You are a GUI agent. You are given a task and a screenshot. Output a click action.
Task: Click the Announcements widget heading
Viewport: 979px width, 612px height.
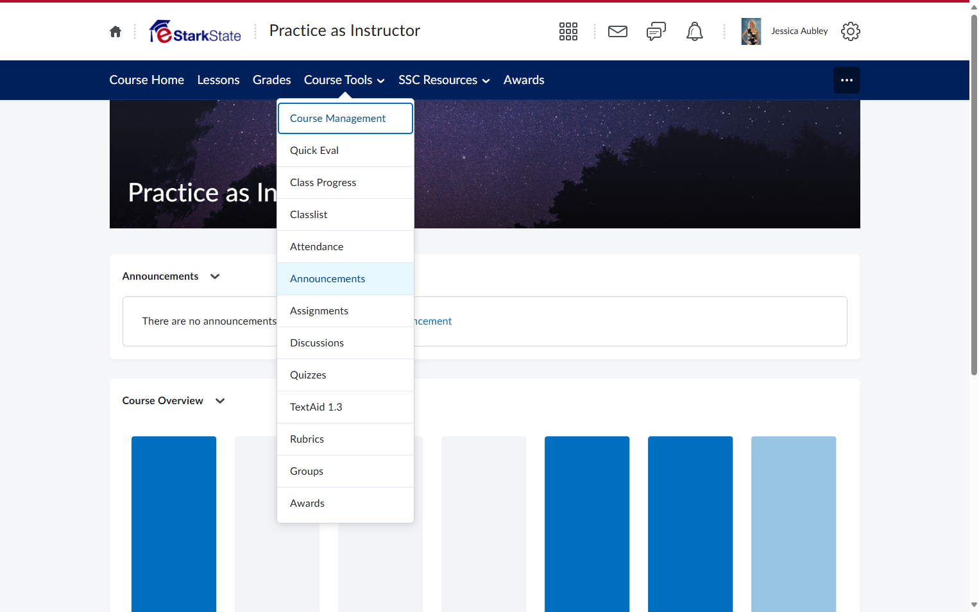point(160,276)
